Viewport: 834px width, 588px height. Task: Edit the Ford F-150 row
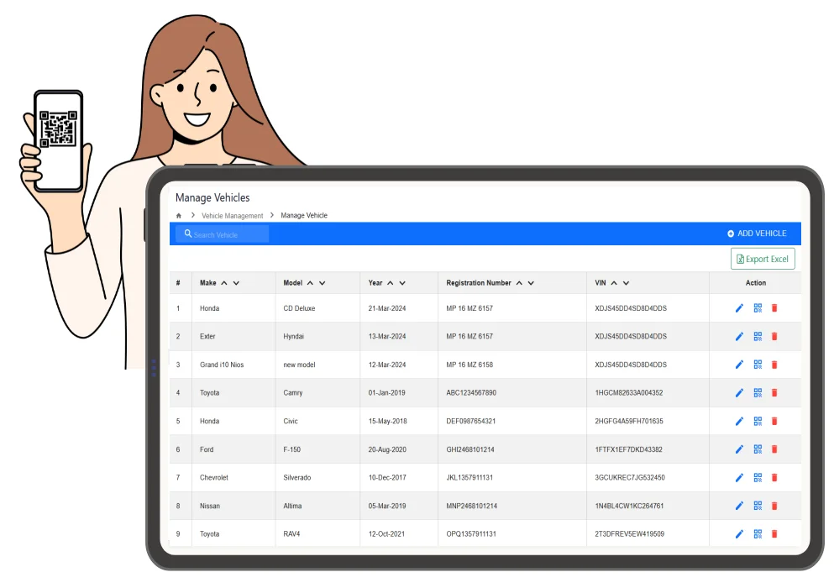(739, 449)
